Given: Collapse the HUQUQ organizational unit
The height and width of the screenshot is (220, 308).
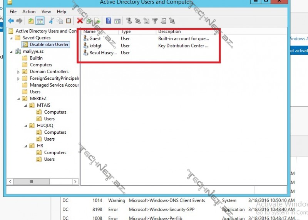Looking at the screenshot, I should tap(25, 126).
